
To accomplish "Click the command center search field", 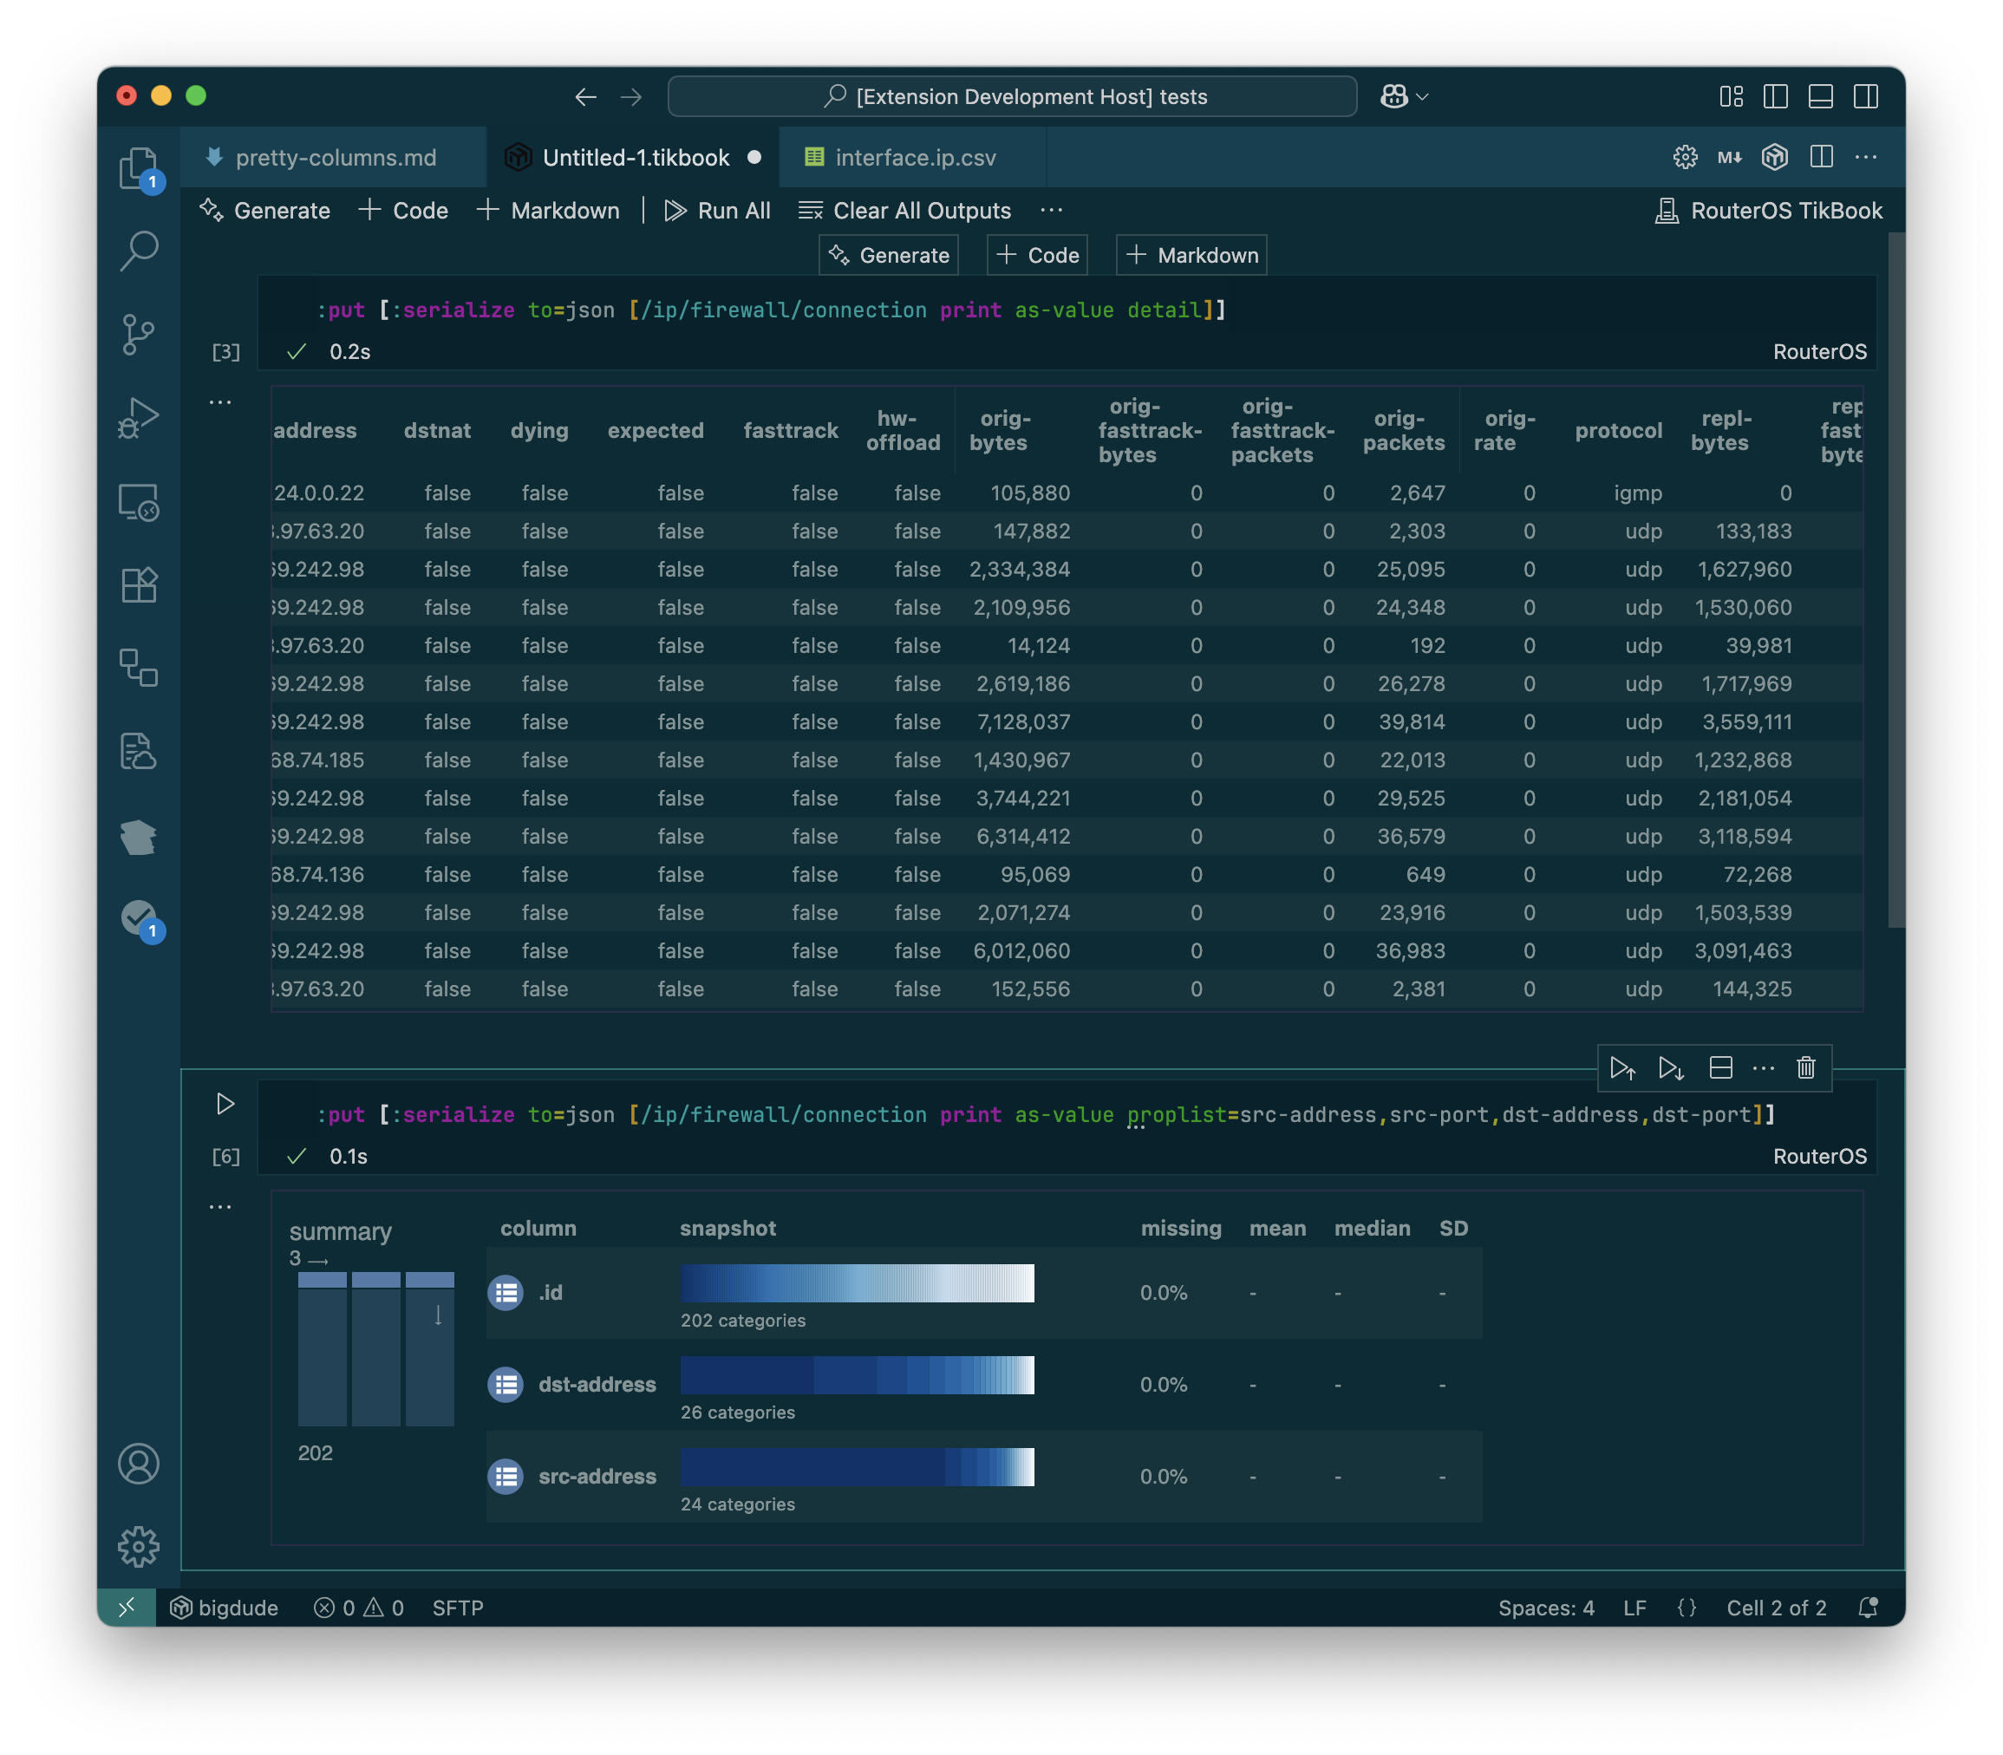I will 1012,96.
